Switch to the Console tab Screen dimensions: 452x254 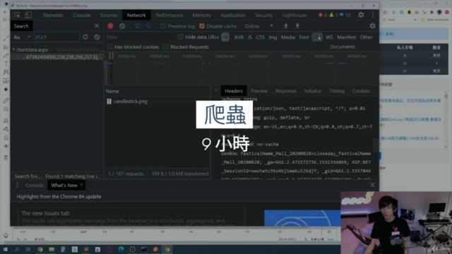pyautogui.click(x=82, y=15)
